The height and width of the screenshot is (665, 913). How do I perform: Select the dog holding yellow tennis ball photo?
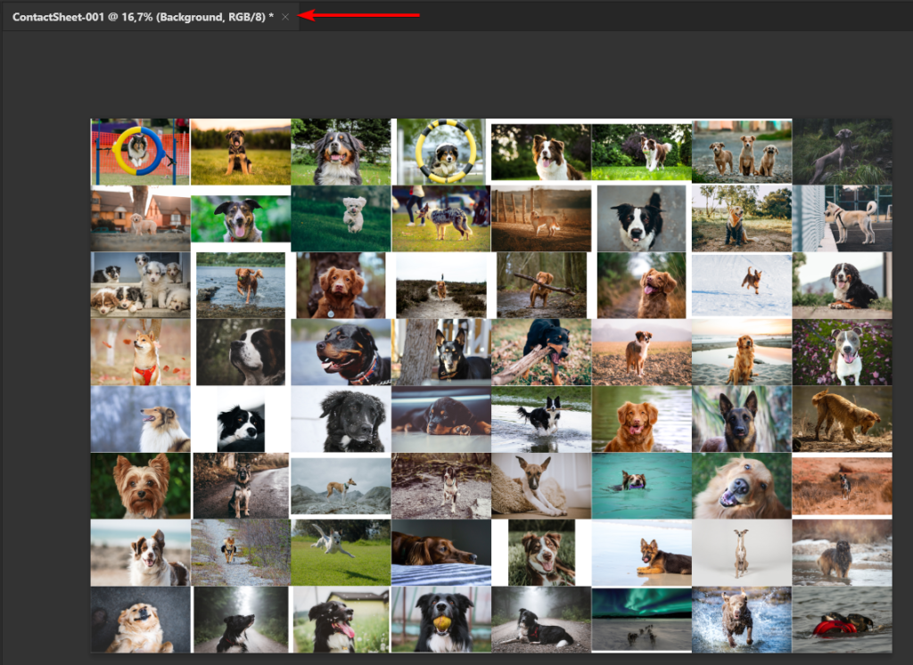[x=441, y=619]
